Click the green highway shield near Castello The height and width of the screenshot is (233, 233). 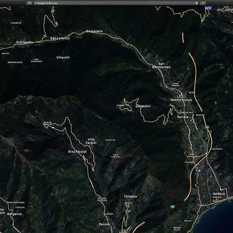point(207,127)
